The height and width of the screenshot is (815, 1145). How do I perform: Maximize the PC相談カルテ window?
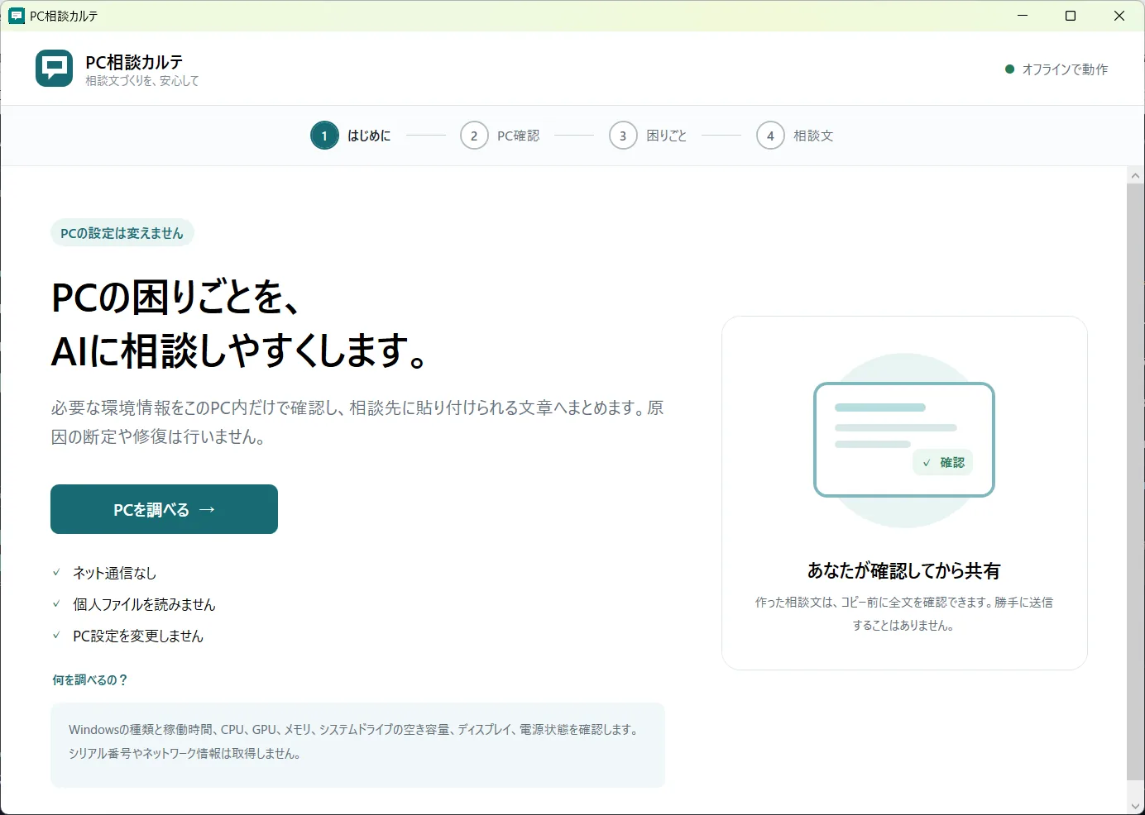1071,16
